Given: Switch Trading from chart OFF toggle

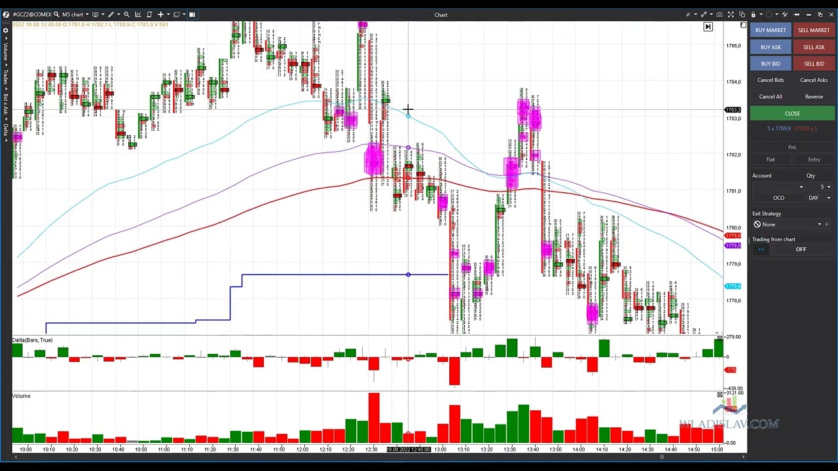Looking at the screenshot, I should click(x=801, y=249).
